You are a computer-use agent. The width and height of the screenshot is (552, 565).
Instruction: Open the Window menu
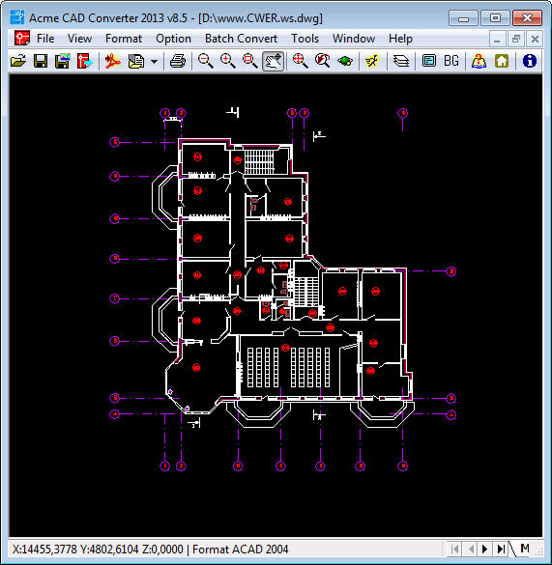[x=354, y=39]
